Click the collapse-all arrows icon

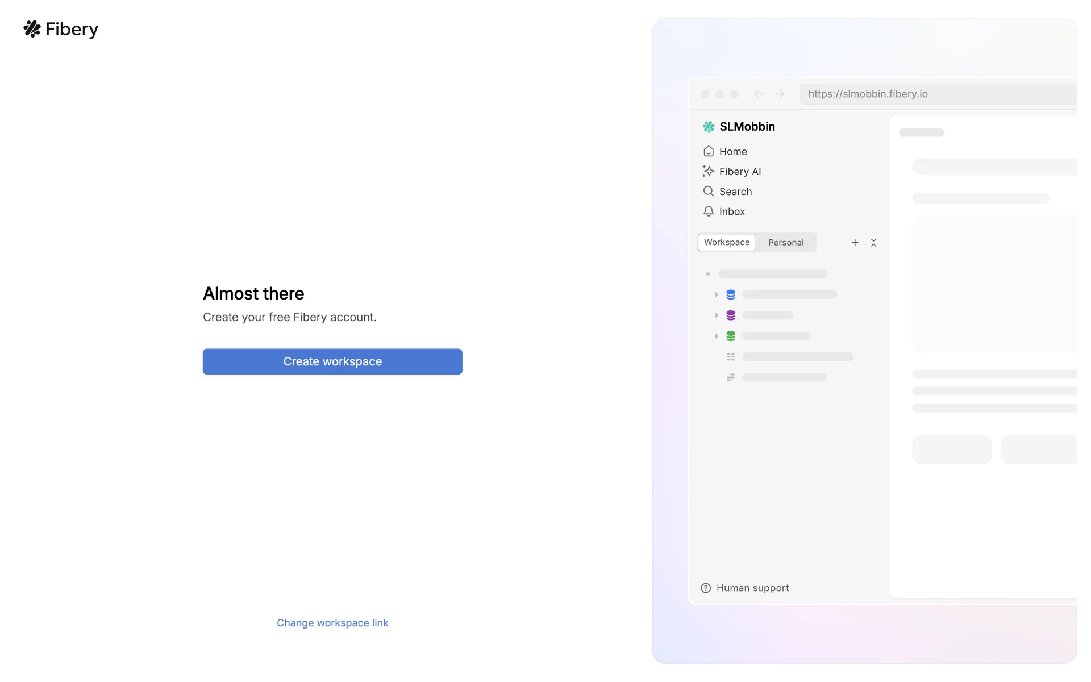tap(873, 243)
